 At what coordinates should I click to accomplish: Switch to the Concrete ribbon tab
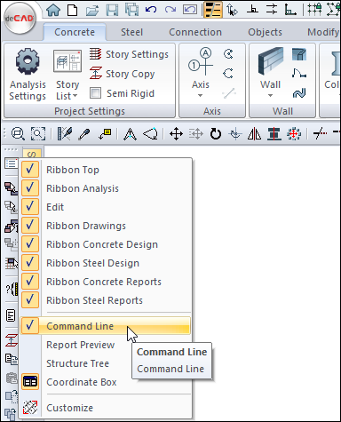(75, 32)
